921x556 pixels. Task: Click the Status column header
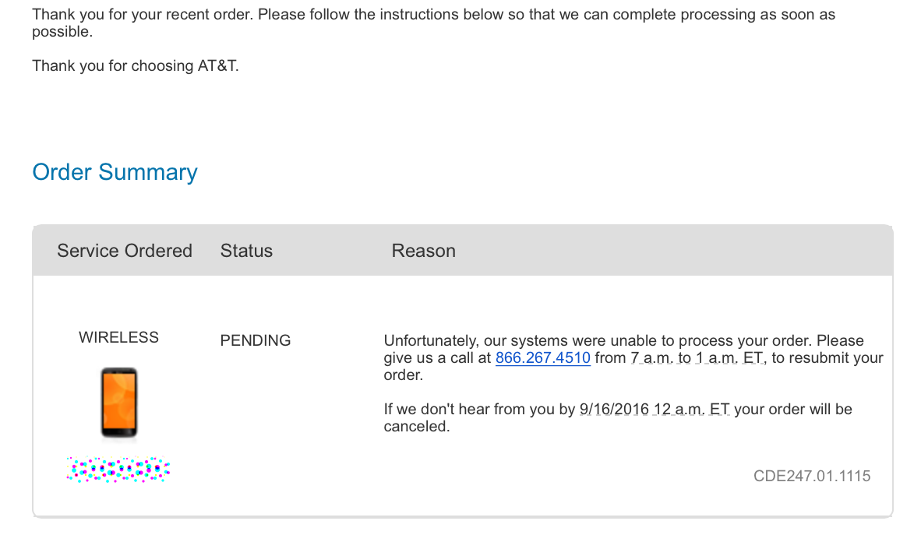pyautogui.click(x=246, y=251)
